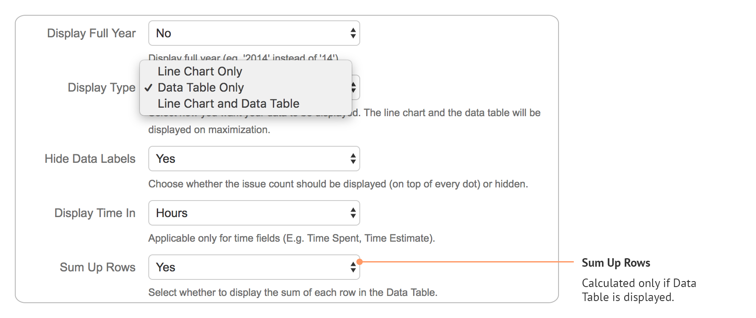This screenshot has width=756, height=318.
Task: Click the Display Time In stepper arrows
Action: 353,213
